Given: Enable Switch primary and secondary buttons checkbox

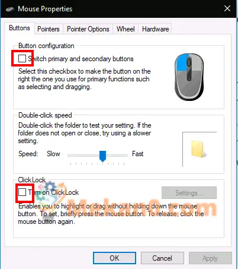Looking at the screenshot, I should click(22, 59).
